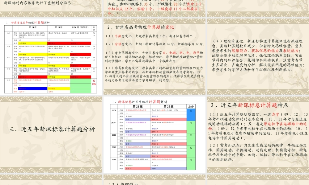Click header 第26题（压轴题） in Gansu table
Viewport: 309px width, 185px height.
[80, 27]
